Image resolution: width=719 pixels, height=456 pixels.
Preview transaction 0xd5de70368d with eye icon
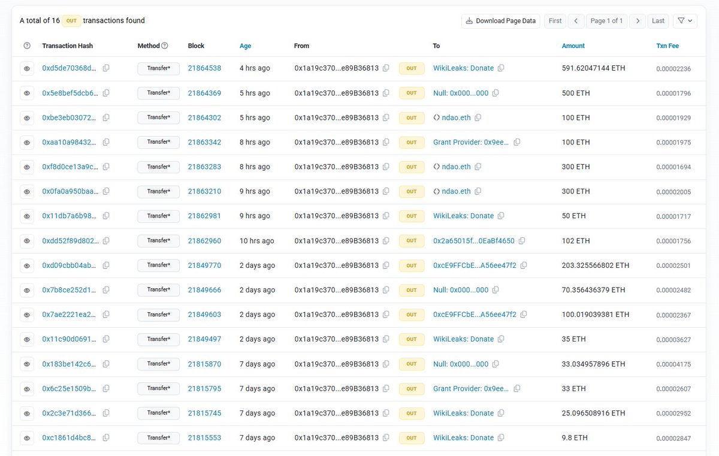point(27,68)
